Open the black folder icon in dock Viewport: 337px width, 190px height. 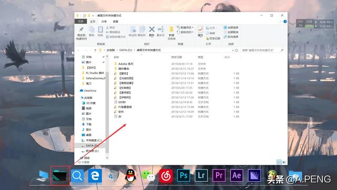[60, 176]
